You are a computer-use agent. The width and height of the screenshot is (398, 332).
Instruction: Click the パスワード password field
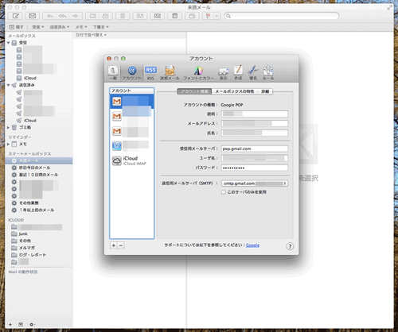pos(255,168)
